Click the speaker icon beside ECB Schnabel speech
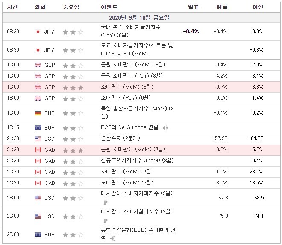This screenshot has height=245, width=282. [112, 239]
